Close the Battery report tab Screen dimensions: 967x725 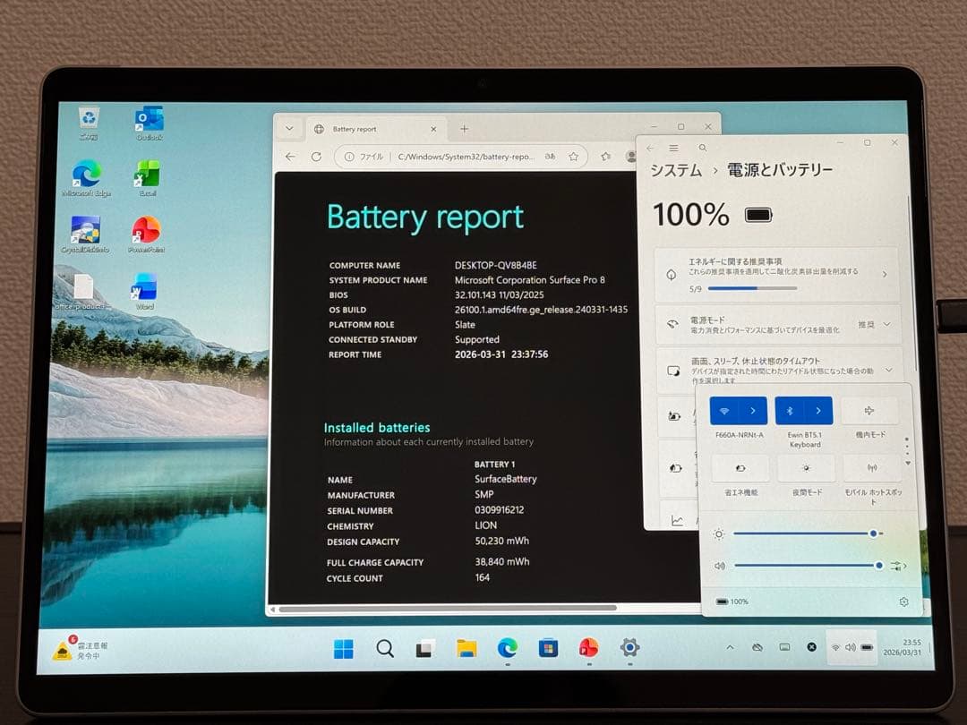(433, 129)
